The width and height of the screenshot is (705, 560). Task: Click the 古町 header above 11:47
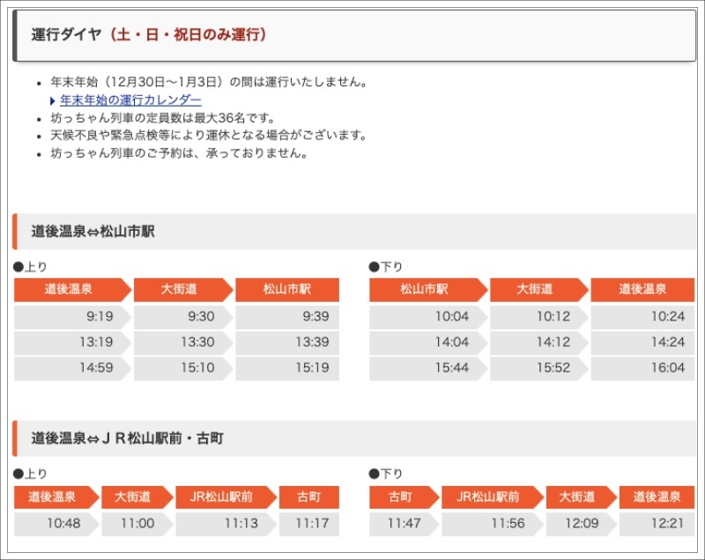[404, 497]
